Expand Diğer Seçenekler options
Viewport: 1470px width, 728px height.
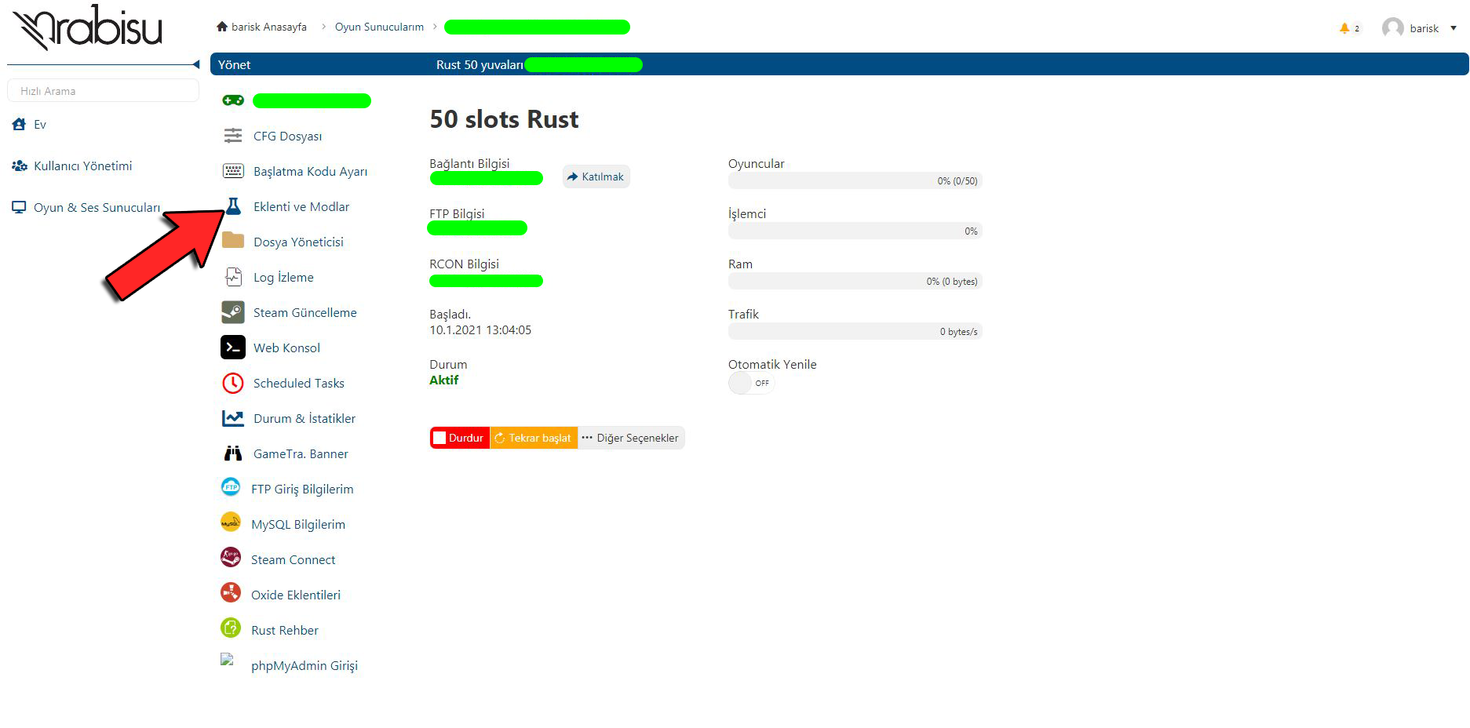631,438
